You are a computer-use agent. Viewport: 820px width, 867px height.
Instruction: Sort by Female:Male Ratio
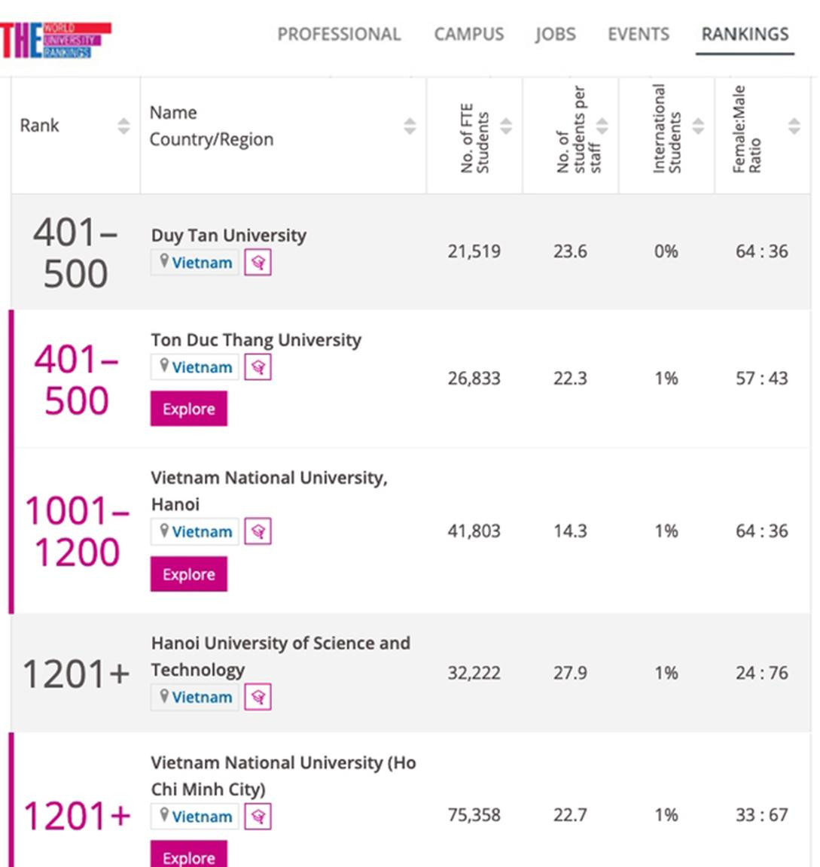[793, 126]
